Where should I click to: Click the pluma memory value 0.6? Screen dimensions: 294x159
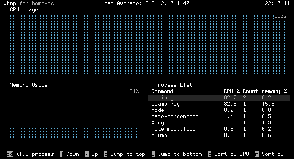pos(266,135)
